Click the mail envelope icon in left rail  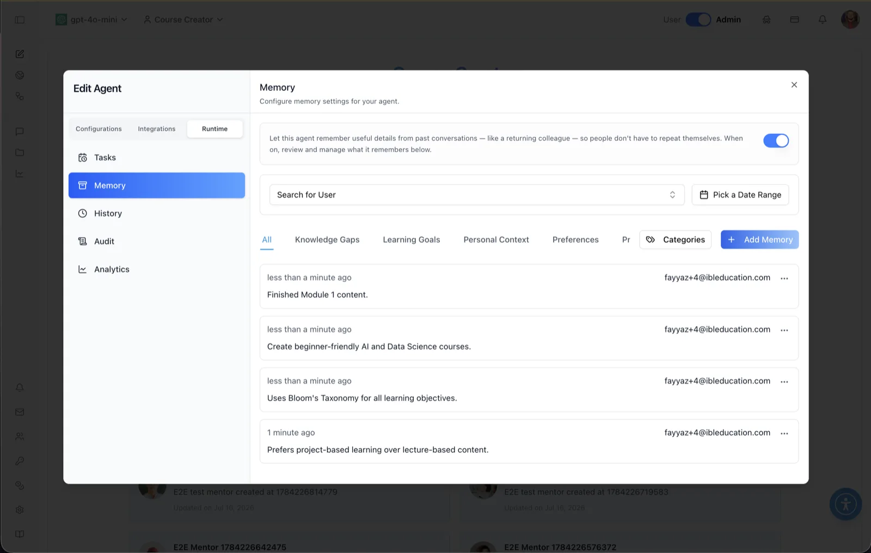pos(20,412)
